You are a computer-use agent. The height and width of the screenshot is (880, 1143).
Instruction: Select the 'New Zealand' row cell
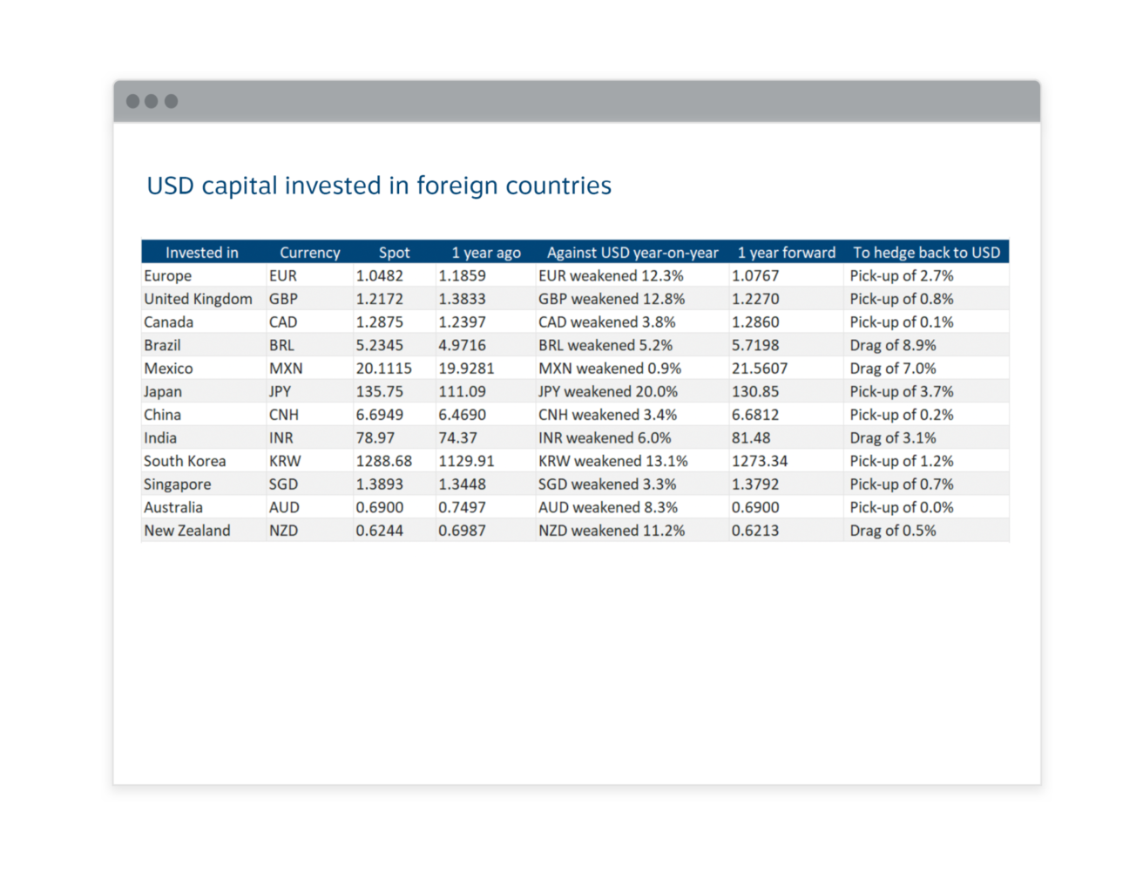tap(187, 531)
